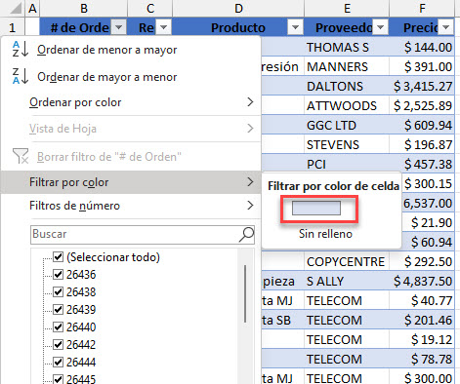Click the ATTWOODS cell
The image size is (460, 384).
(347, 105)
